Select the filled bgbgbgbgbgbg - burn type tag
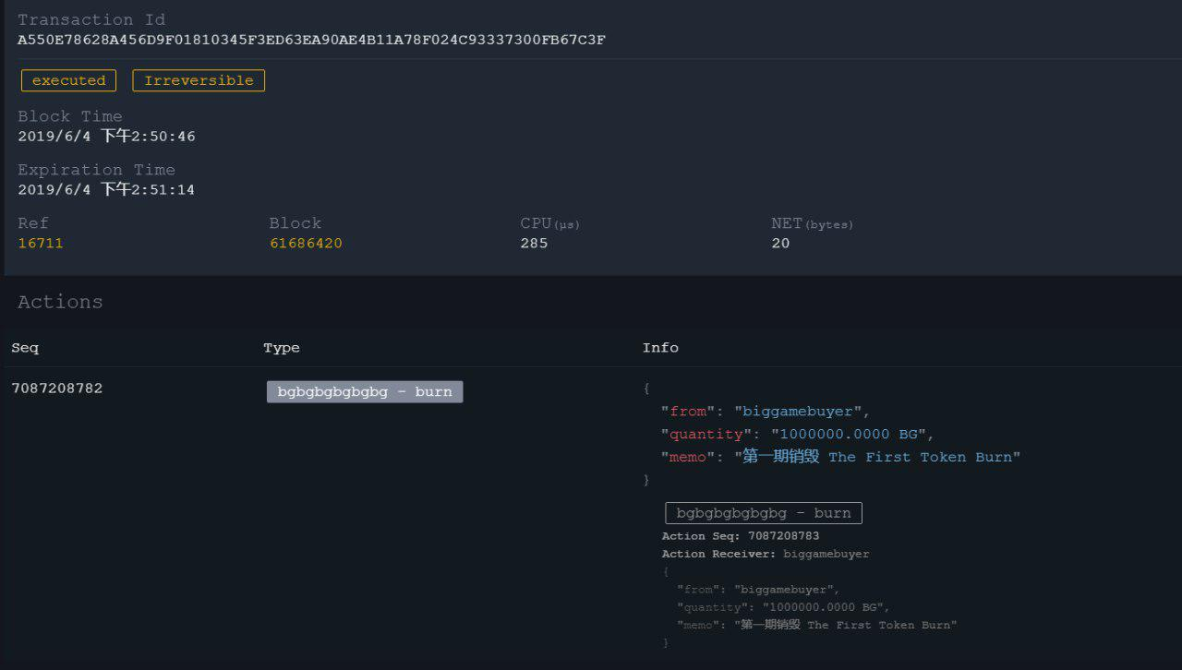Image resolution: width=1182 pixels, height=670 pixels. click(x=365, y=391)
